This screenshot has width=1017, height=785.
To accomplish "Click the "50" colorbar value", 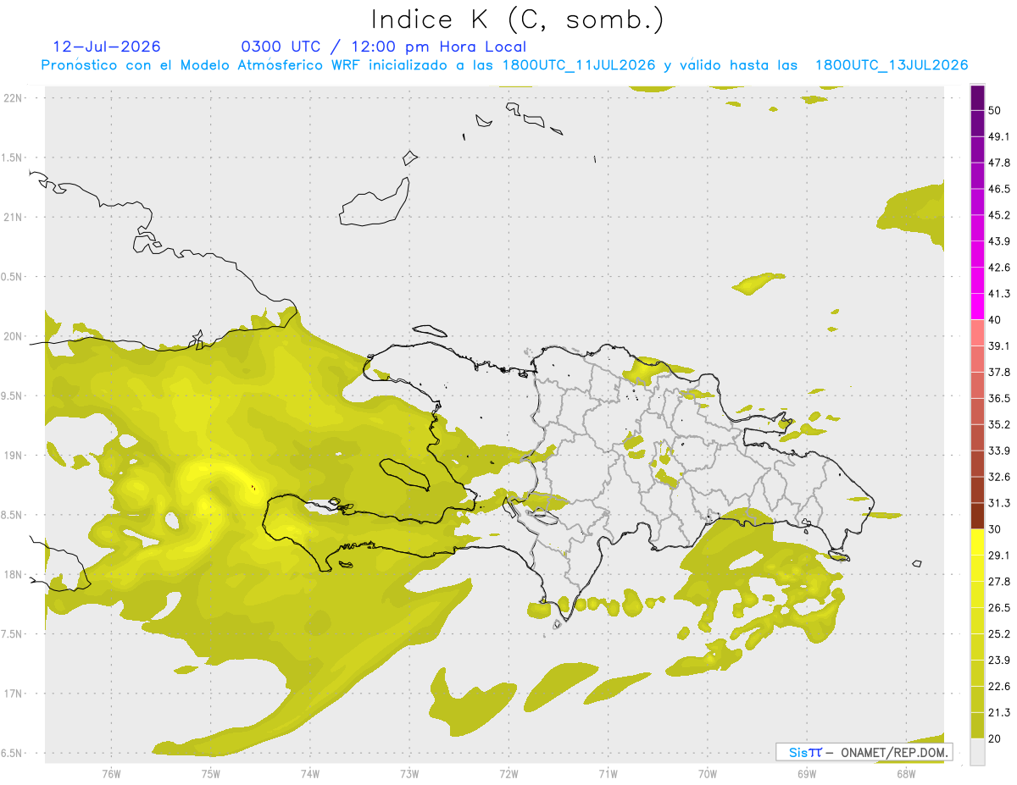I will pos(996,110).
